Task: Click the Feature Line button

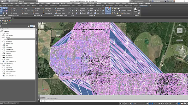Action: click(x=26, y=11)
